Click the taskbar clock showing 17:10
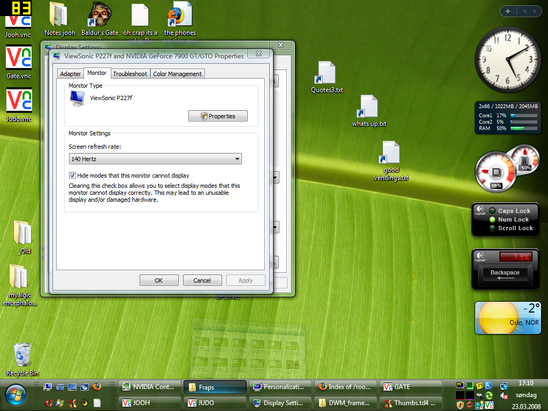 (x=526, y=383)
